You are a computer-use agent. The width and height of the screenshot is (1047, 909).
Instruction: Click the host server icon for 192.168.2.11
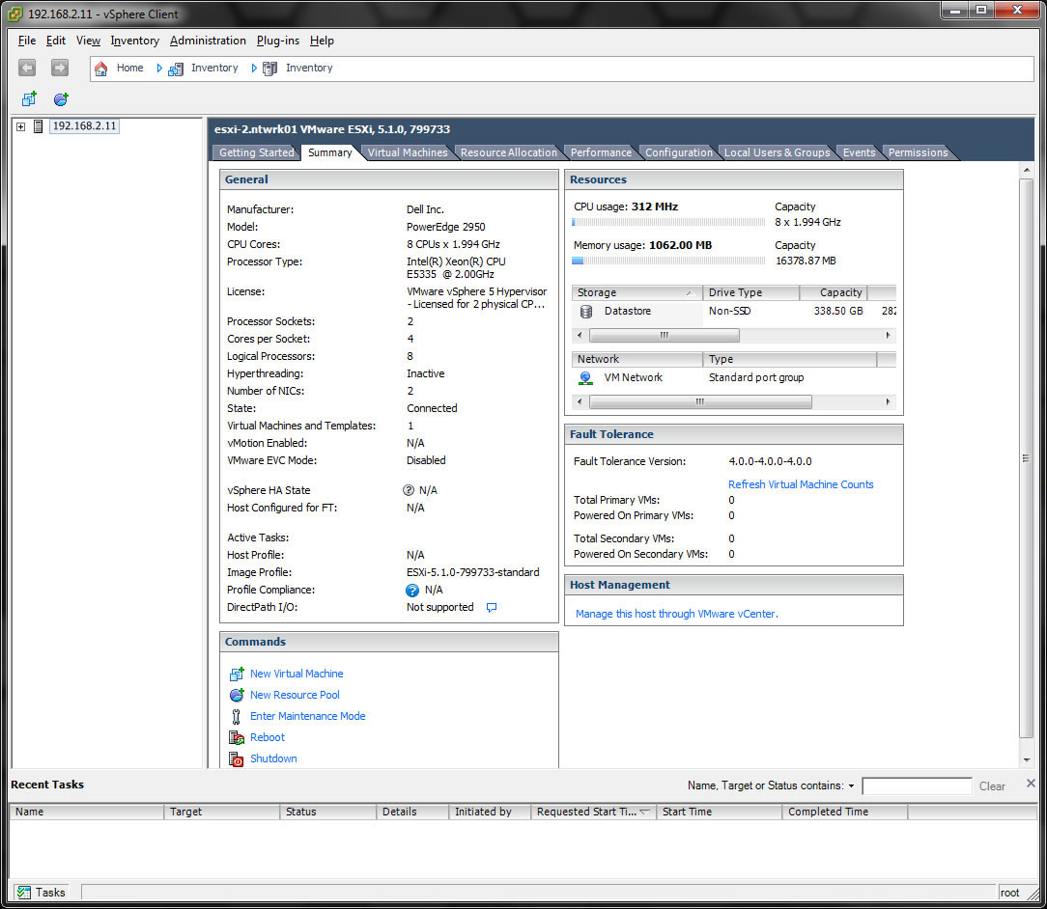point(39,126)
